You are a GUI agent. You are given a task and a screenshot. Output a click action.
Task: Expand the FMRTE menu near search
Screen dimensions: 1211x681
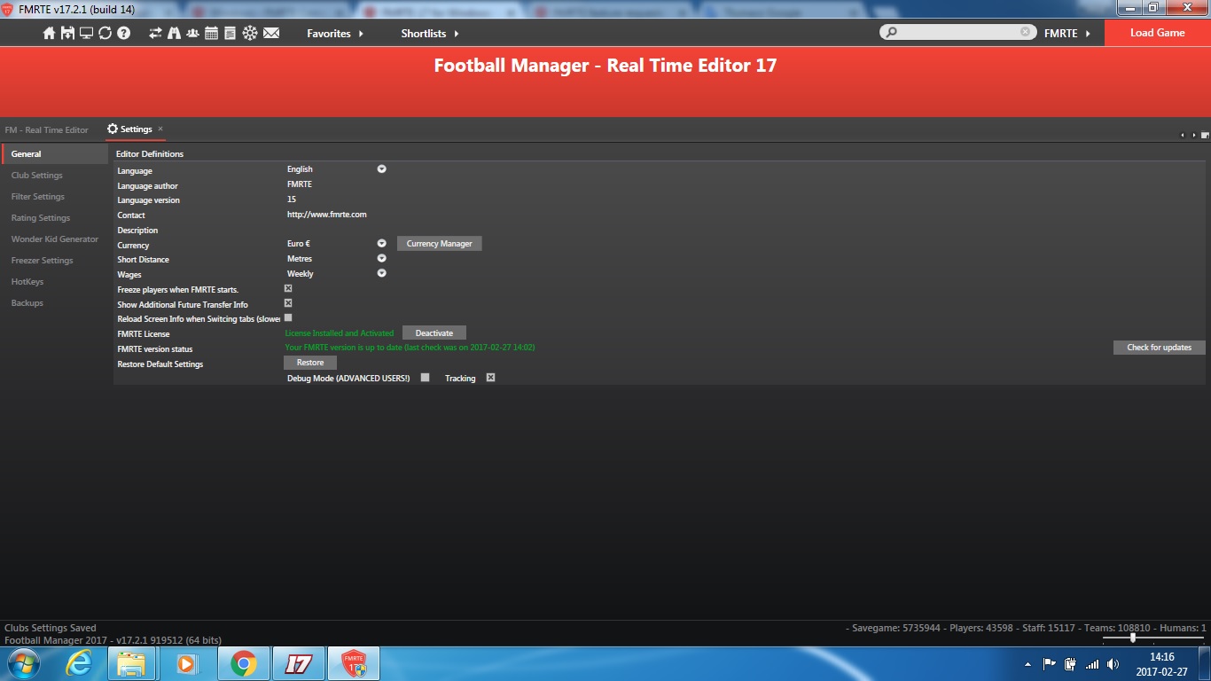(1067, 33)
